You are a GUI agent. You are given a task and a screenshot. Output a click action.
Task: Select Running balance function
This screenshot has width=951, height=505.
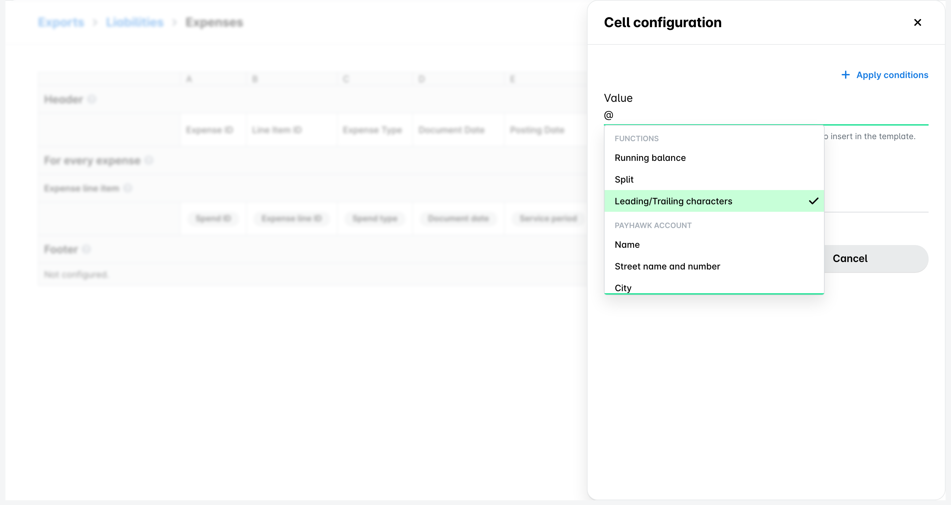point(714,158)
